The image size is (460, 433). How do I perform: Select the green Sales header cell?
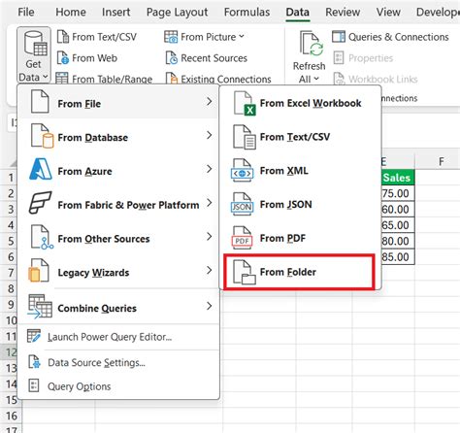(x=398, y=178)
